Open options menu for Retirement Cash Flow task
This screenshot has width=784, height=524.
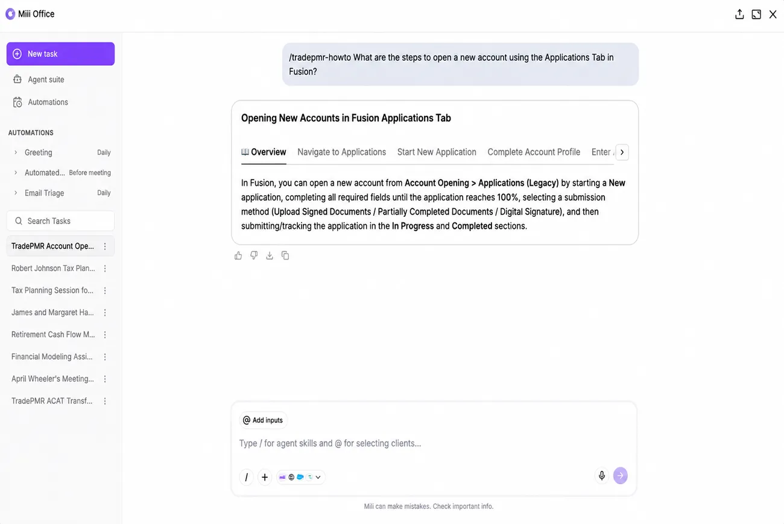tap(105, 334)
